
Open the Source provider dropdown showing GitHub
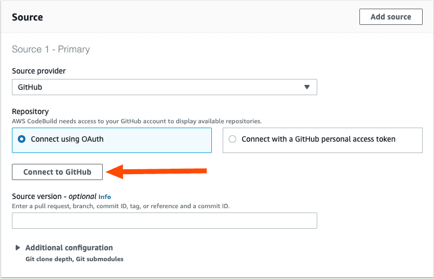click(164, 87)
